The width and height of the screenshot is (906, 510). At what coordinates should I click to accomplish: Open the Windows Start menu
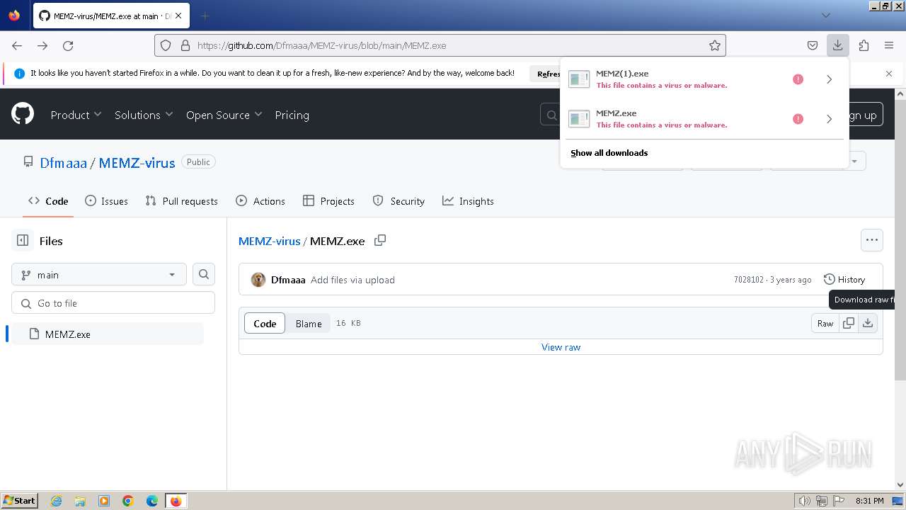[19, 501]
